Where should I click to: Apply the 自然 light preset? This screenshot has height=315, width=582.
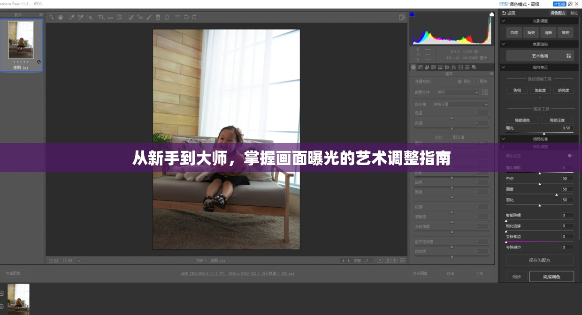pos(514,32)
